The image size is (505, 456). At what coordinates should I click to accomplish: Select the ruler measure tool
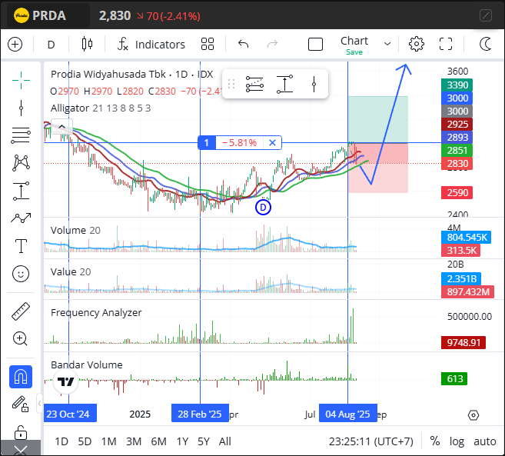pos(21,311)
